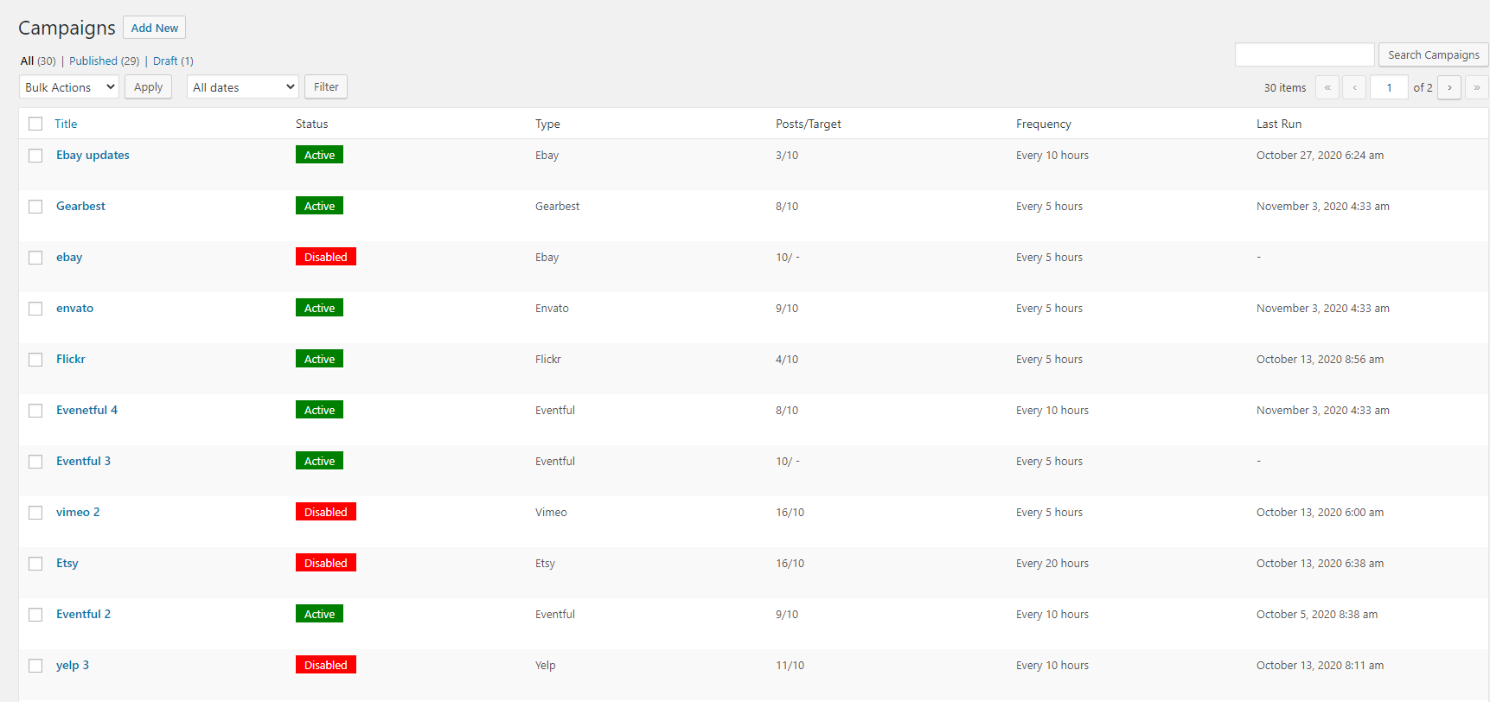This screenshot has height=702, width=1490.
Task: Click the first page pagination arrow
Action: (1327, 87)
